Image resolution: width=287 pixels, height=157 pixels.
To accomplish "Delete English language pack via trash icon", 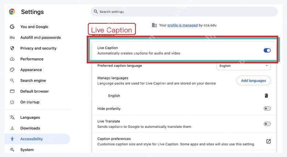I will click(x=266, y=95).
